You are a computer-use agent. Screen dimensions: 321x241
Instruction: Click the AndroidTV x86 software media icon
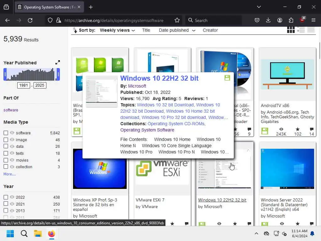(265, 131)
